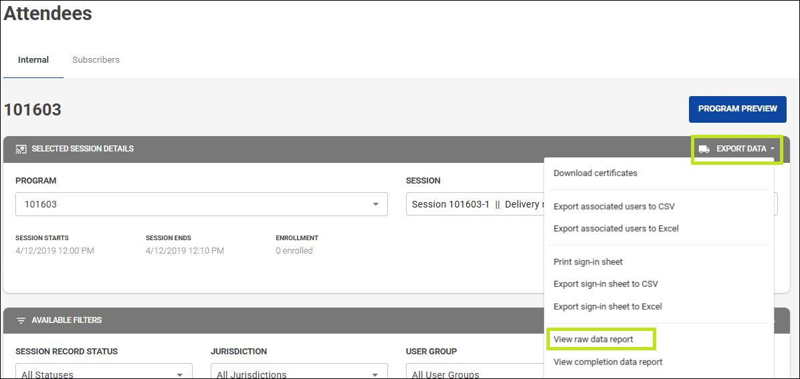Click the truck icon beside Export Data
Viewport: 800px width, 379px height.
tap(704, 149)
